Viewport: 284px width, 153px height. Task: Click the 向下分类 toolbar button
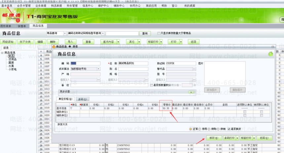coord(25,42)
